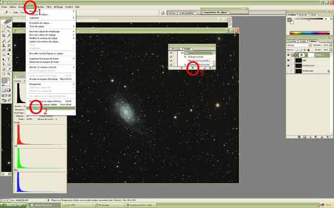
Task: Click the stop button in Scripts panel
Action: (x=181, y=68)
